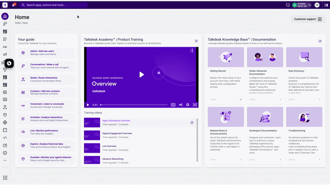Select Live Overview training video
Screen dimensions: 330x185
point(140,148)
